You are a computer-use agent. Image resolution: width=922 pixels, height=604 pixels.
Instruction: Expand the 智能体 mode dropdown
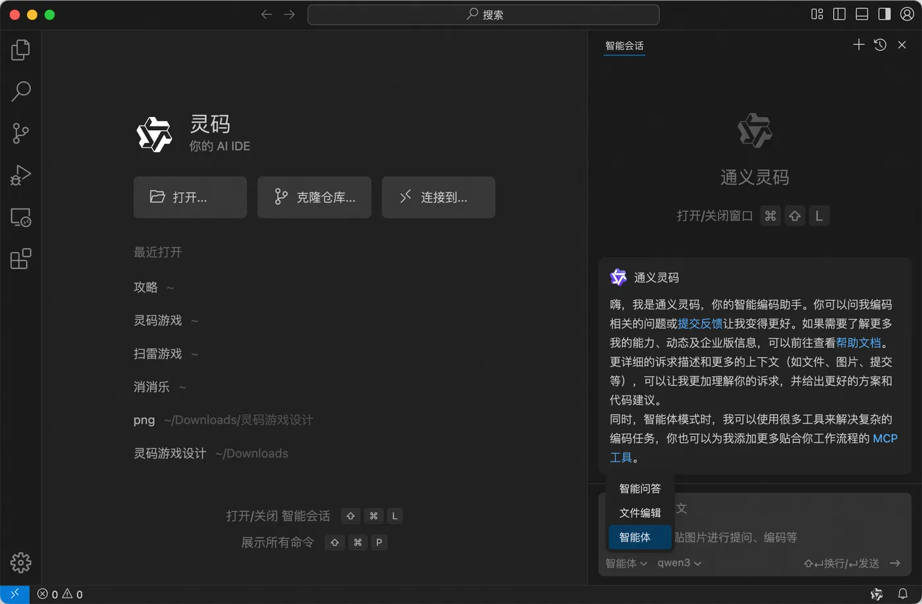[626, 563]
